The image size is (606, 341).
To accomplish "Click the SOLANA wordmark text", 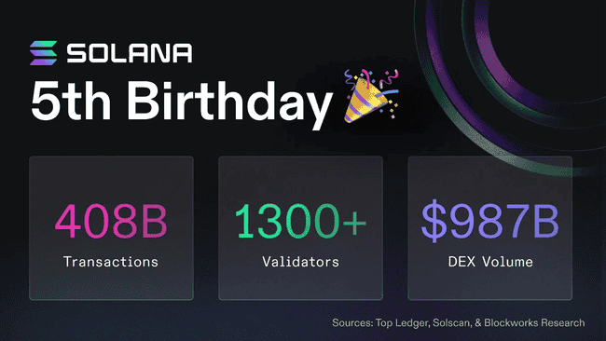I will [x=130, y=53].
